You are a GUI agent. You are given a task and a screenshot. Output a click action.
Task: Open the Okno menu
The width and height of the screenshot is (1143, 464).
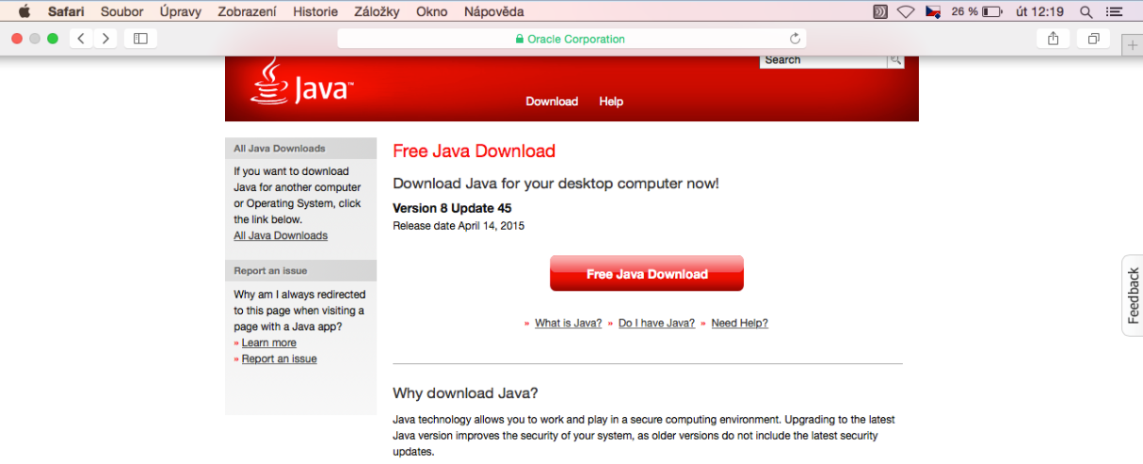click(431, 11)
